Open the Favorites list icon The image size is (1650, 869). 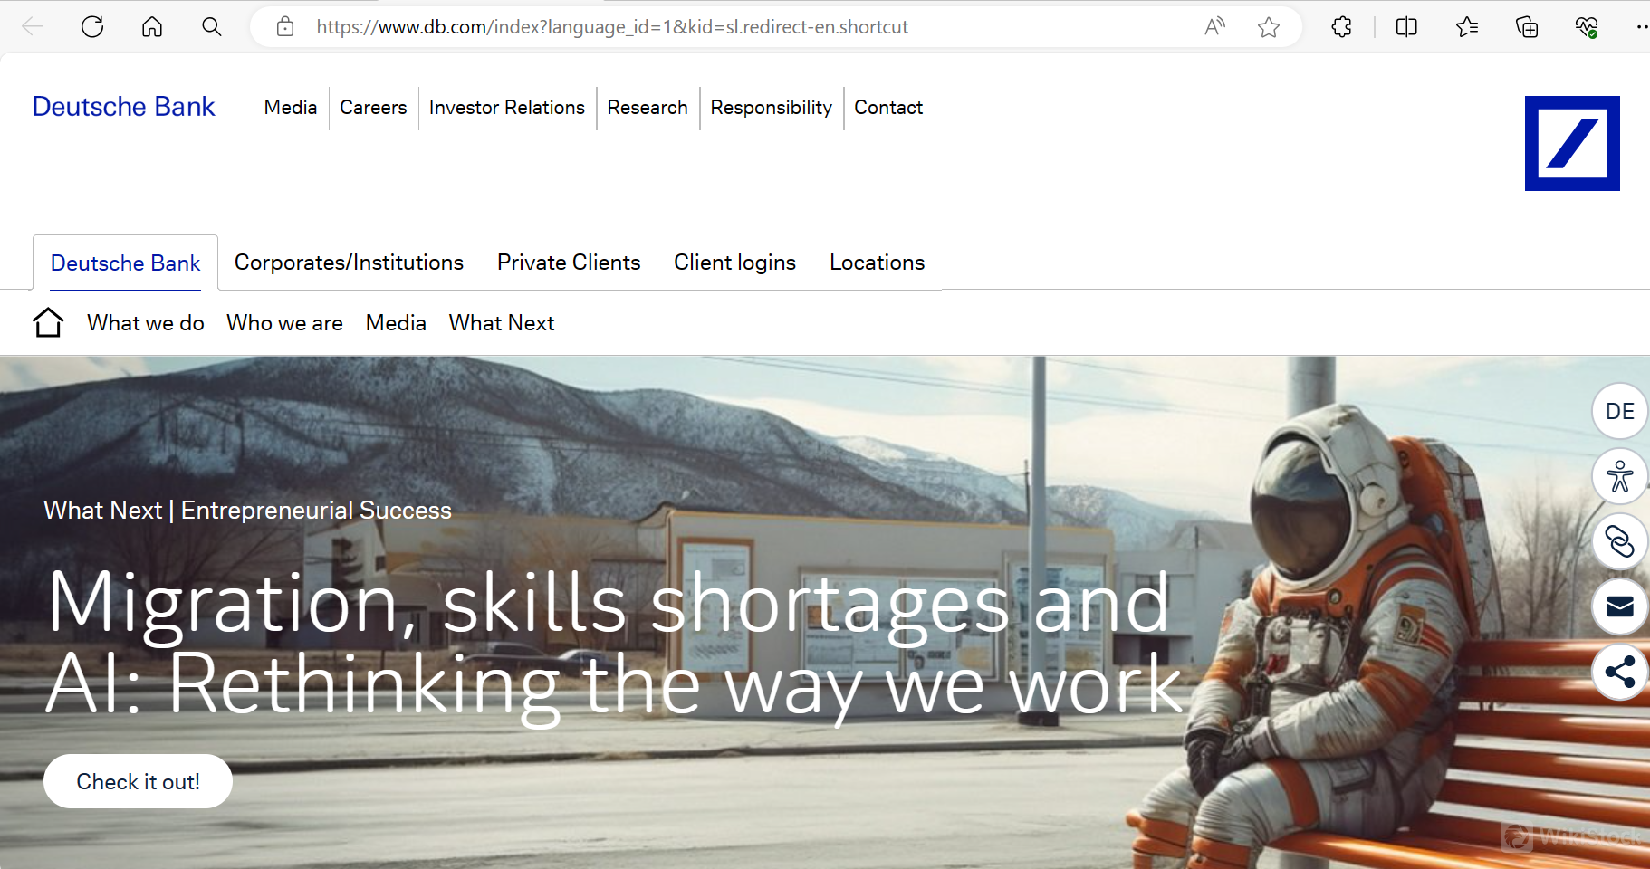coord(1467,27)
